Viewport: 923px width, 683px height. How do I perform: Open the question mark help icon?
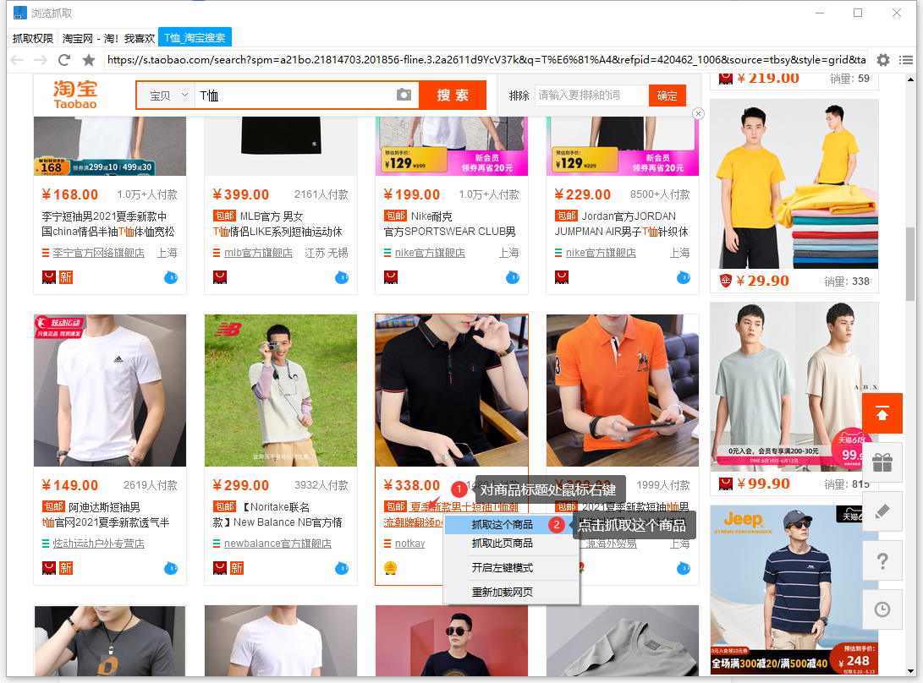[x=882, y=560]
